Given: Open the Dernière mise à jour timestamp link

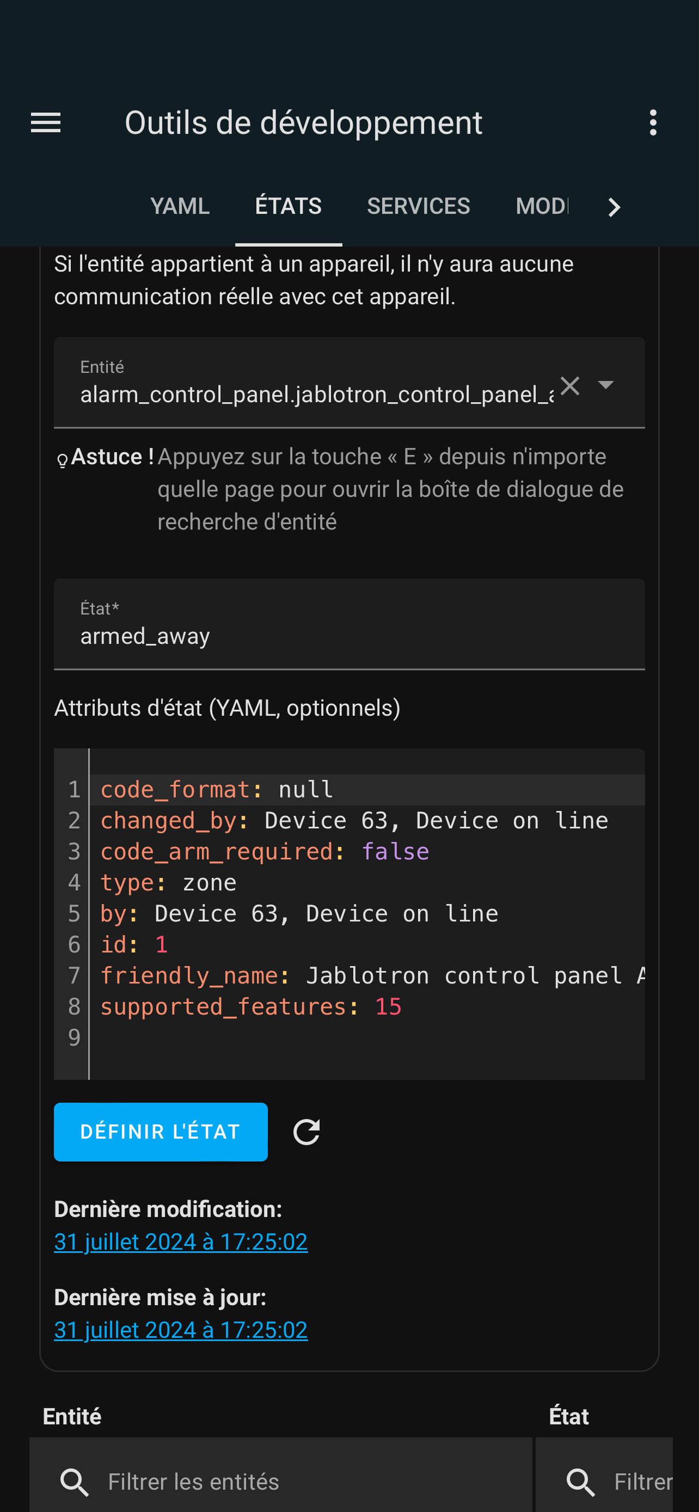Looking at the screenshot, I should click(x=181, y=1330).
